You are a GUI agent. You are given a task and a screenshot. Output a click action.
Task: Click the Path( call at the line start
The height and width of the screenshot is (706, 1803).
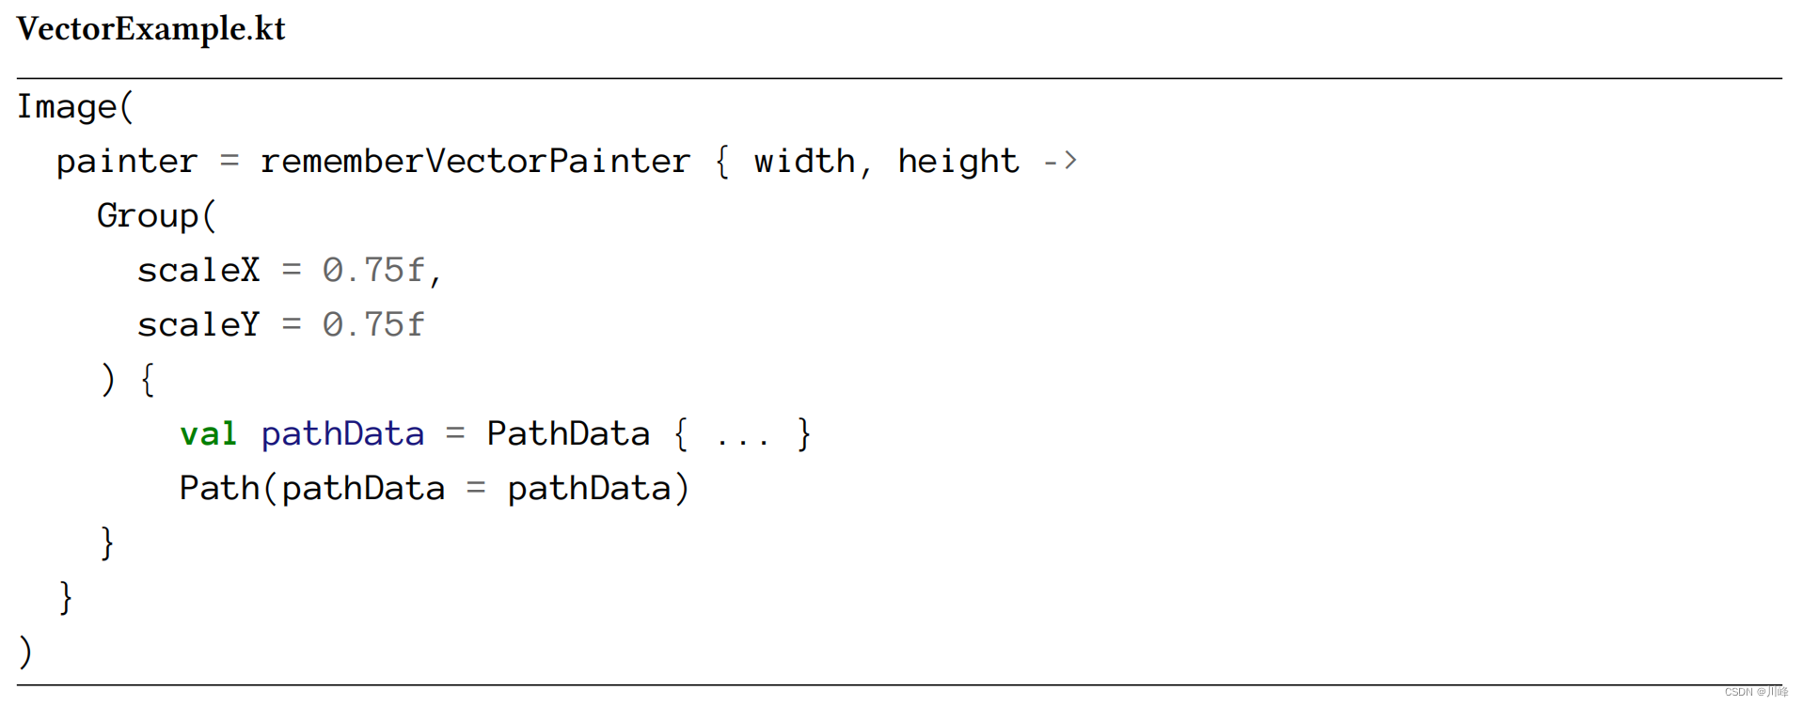(225, 489)
